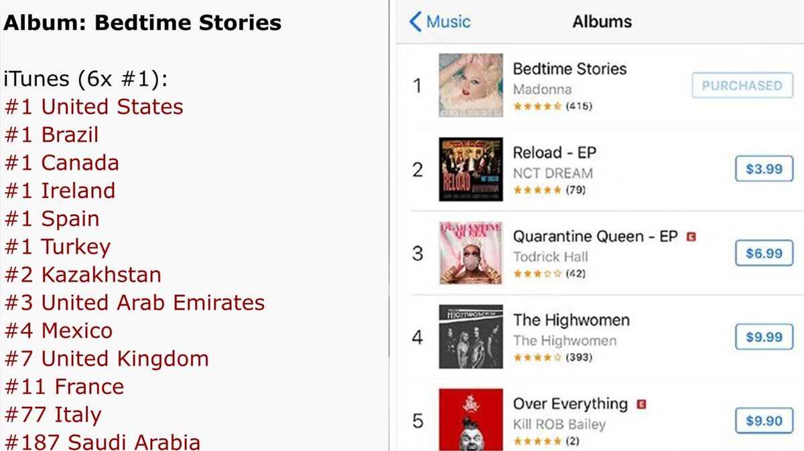Tap the $9.90 price for Over Everything

click(x=764, y=421)
